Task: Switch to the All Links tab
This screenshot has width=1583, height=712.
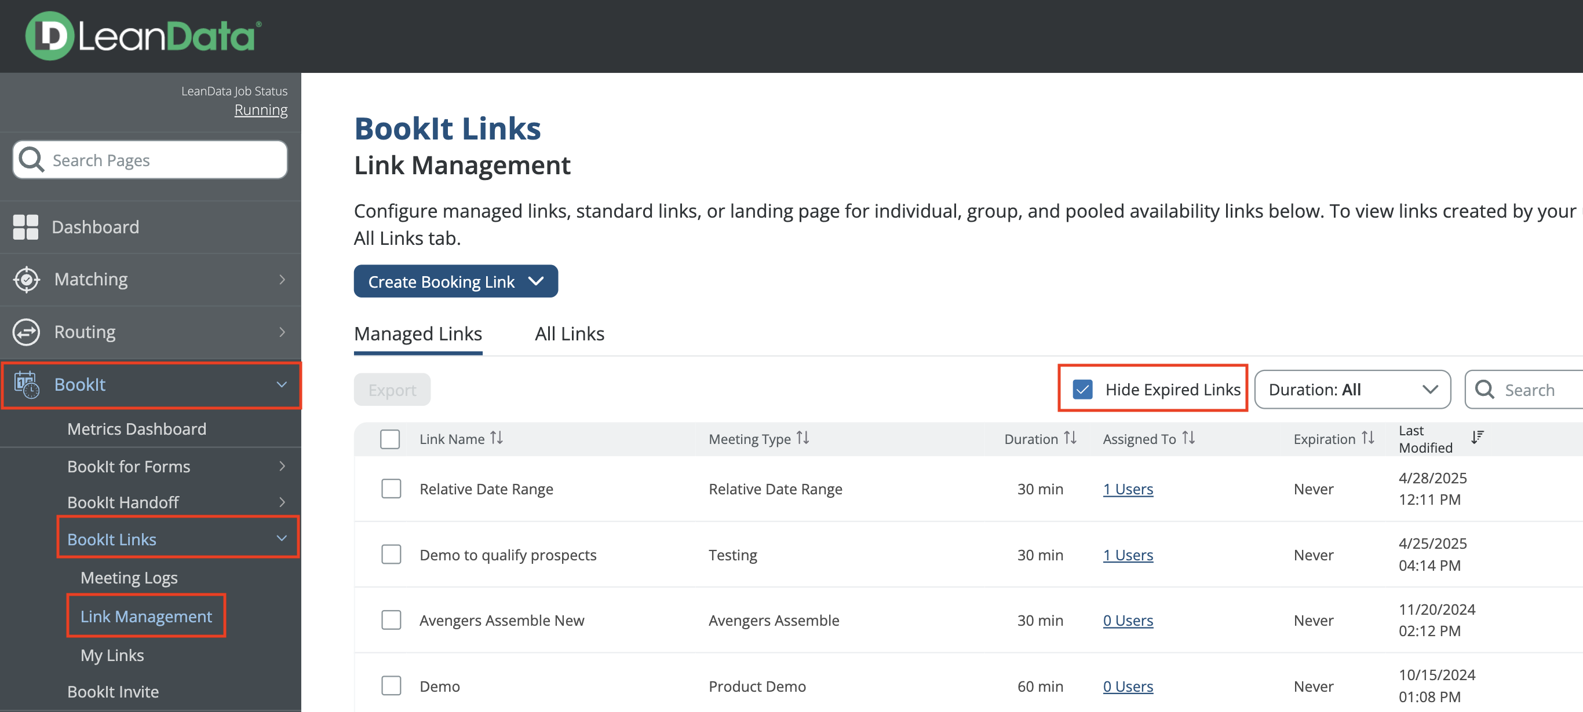Action: (x=569, y=334)
